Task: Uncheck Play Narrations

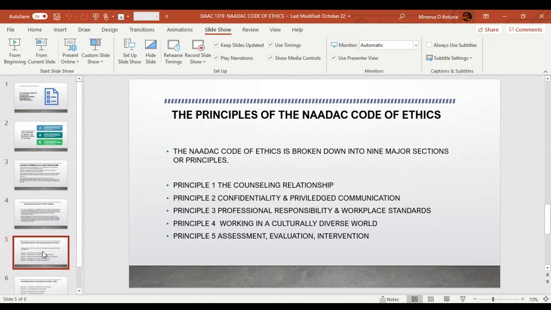Action: pyautogui.click(x=216, y=58)
